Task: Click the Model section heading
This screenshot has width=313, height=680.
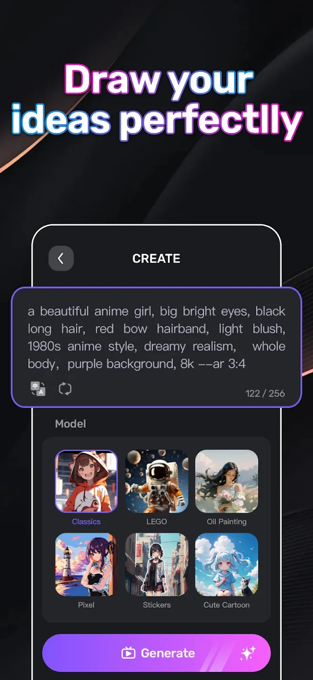Action: click(71, 424)
